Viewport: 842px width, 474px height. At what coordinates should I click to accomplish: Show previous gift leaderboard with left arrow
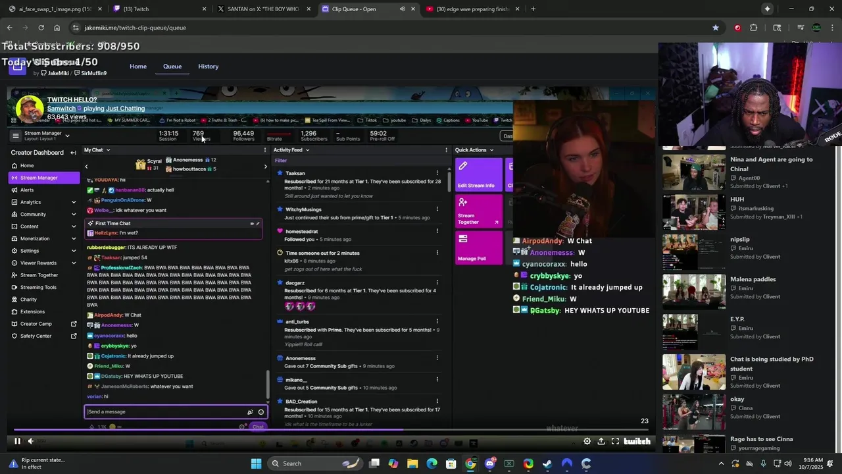86,167
